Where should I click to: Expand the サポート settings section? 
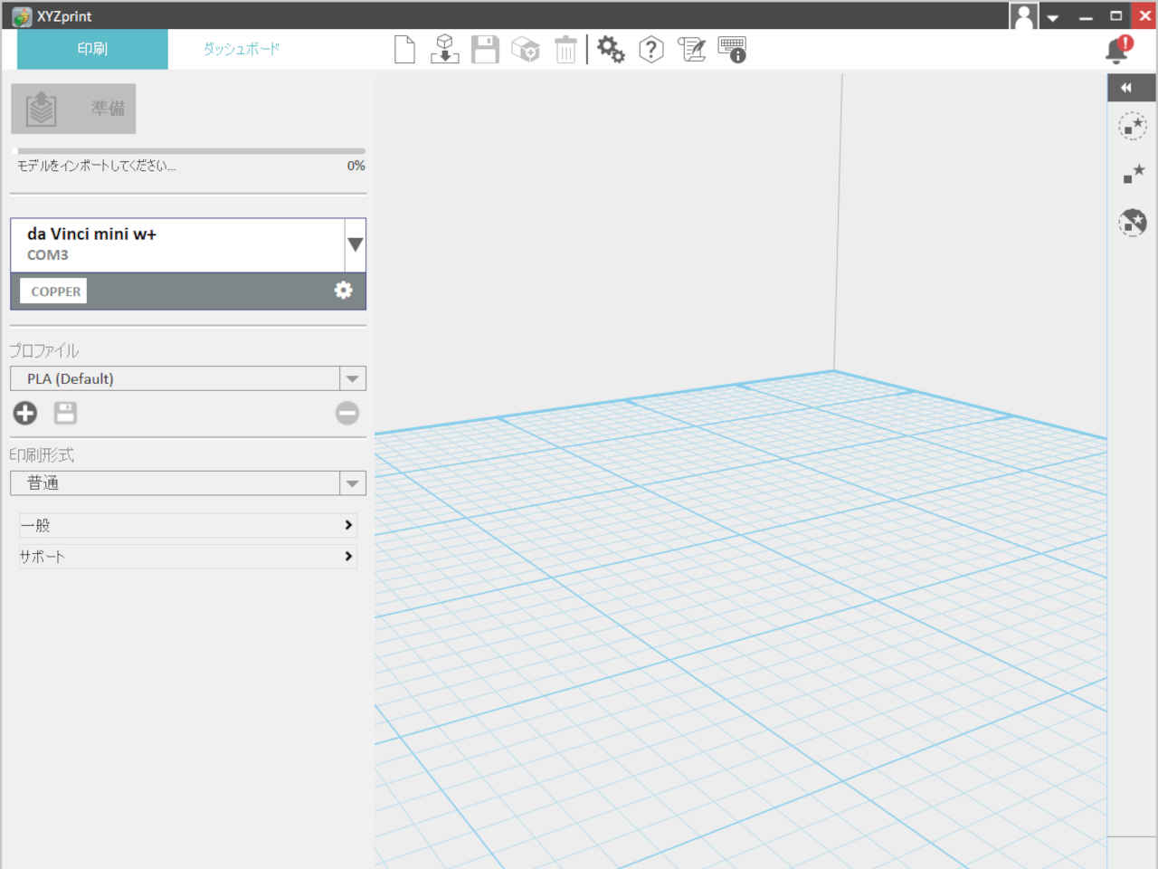(188, 556)
